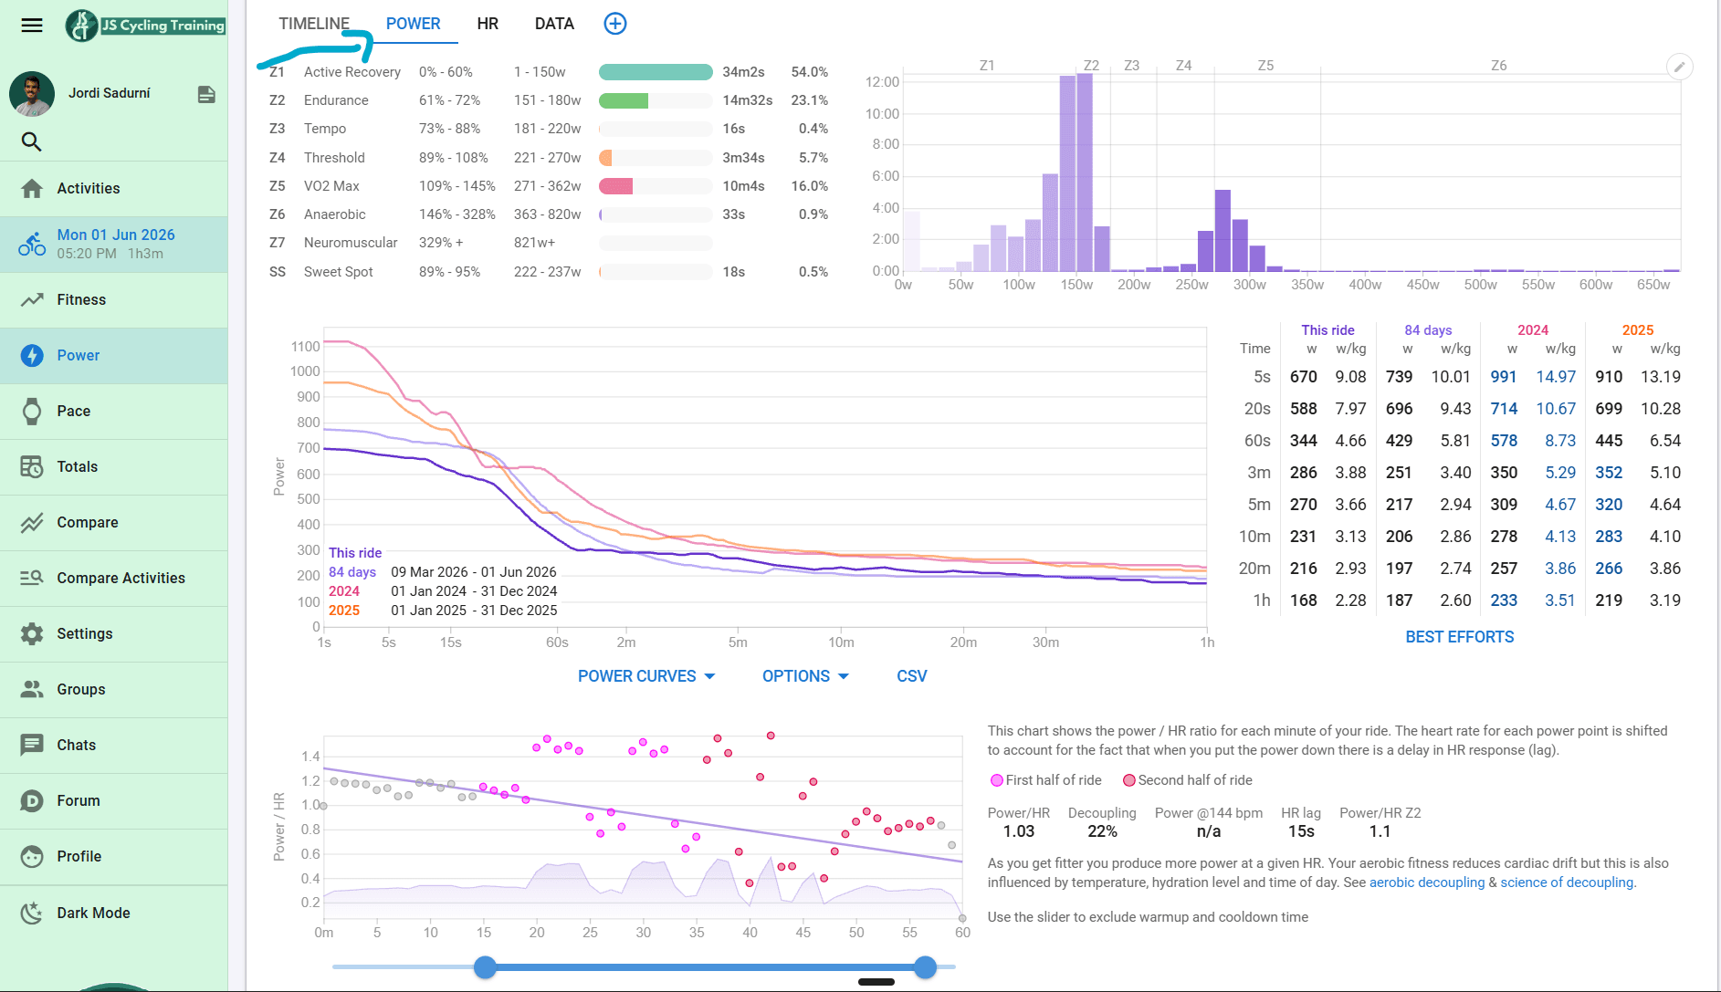Click the 2025 column header in table
This screenshot has width=1721, height=992.
(x=1638, y=330)
